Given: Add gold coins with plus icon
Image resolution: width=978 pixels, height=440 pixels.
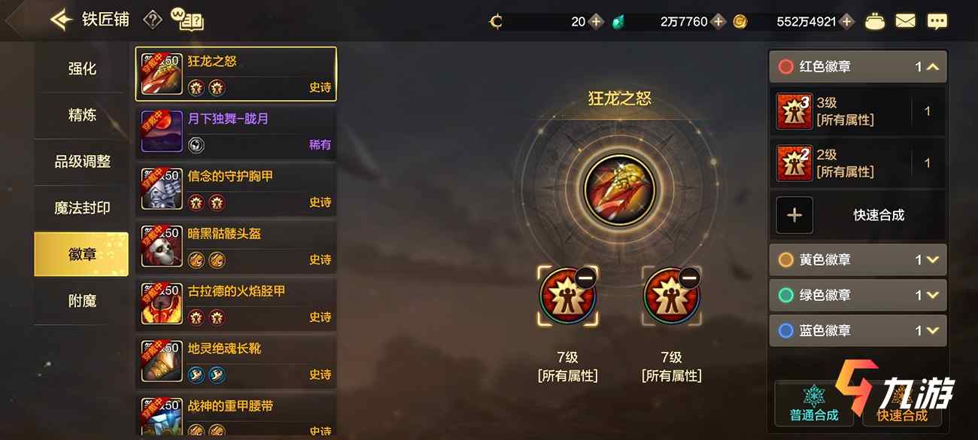Looking at the screenshot, I should 847,22.
